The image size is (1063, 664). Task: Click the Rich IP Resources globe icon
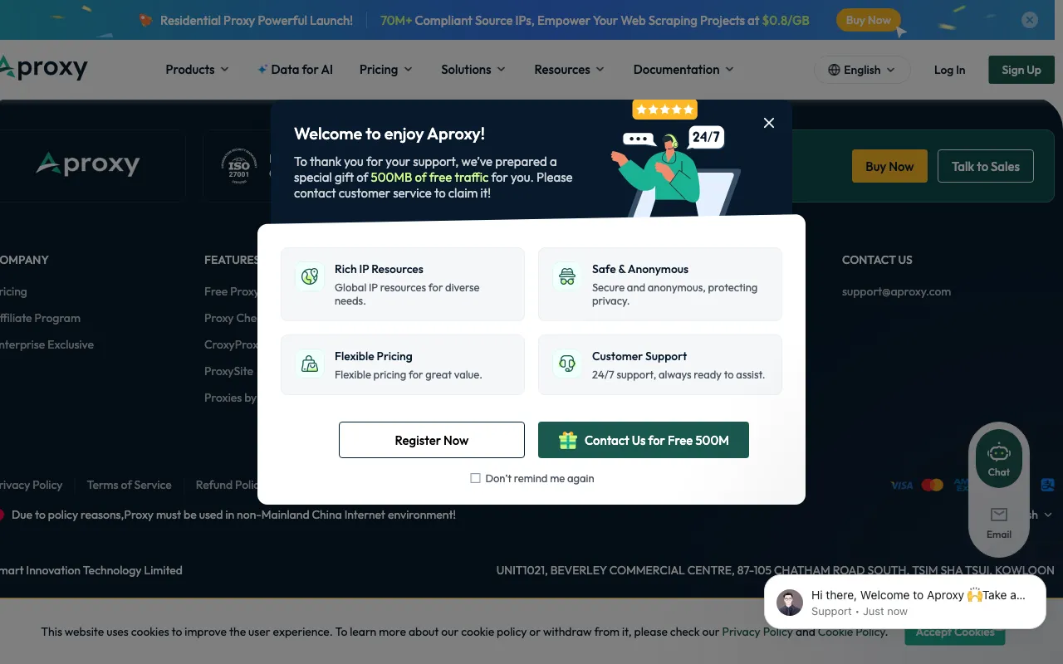pos(310,276)
